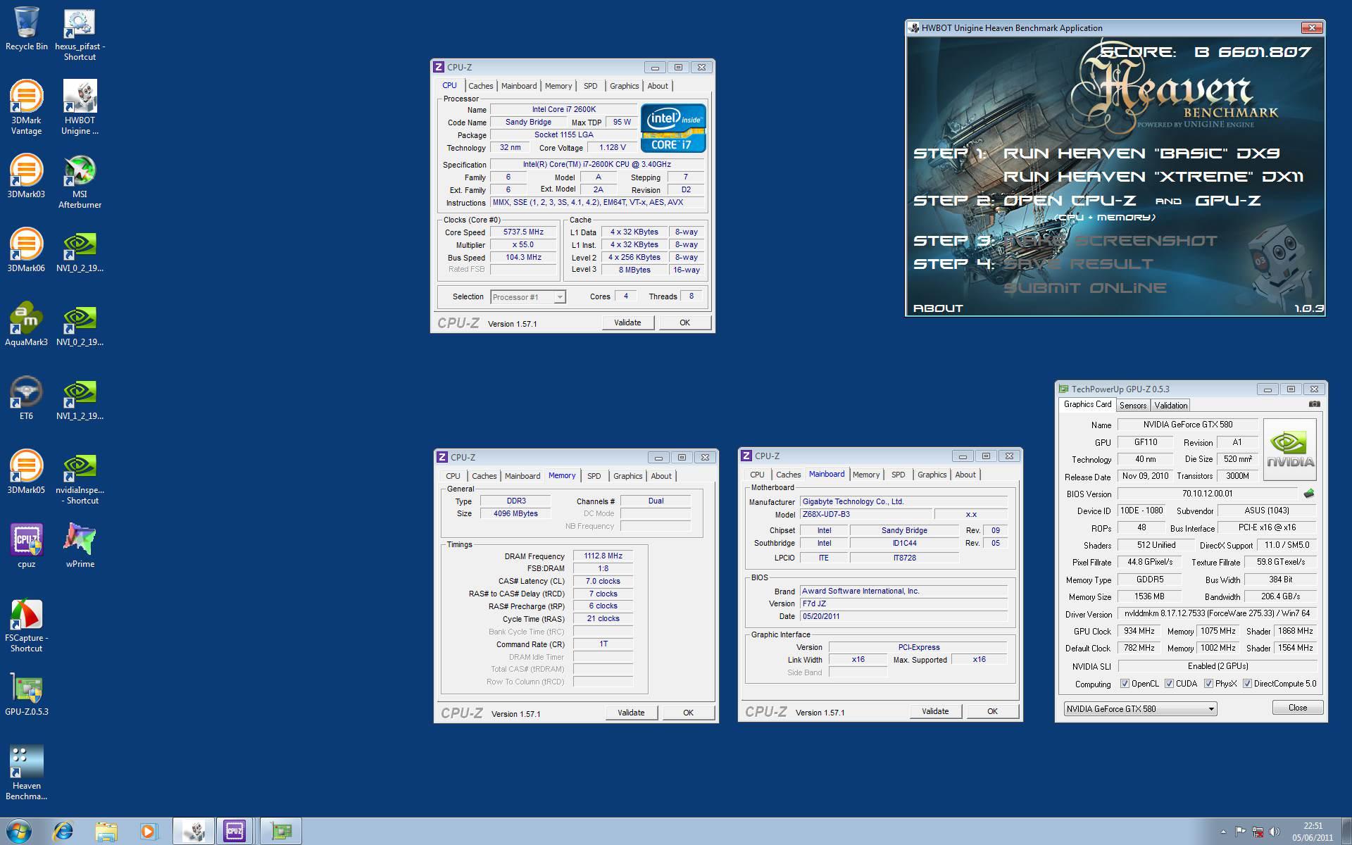Screen dimensions: 1352x845
Task: Click the GPU-Z screenshot camera icon
Action: 1314,404
